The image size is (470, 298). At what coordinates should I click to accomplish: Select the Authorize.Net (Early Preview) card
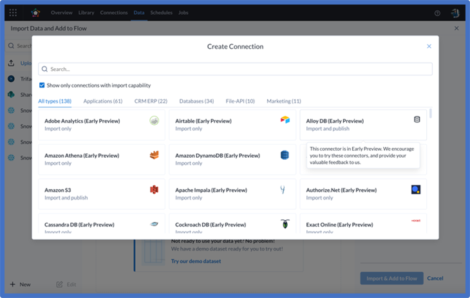pyautogui.click(x=363, y=194)
